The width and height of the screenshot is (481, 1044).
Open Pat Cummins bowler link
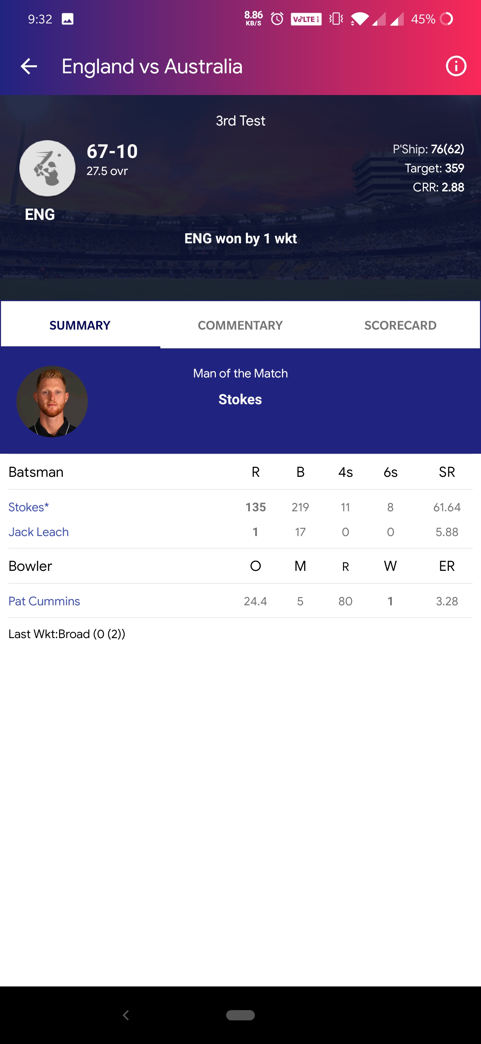click(44, 601)
